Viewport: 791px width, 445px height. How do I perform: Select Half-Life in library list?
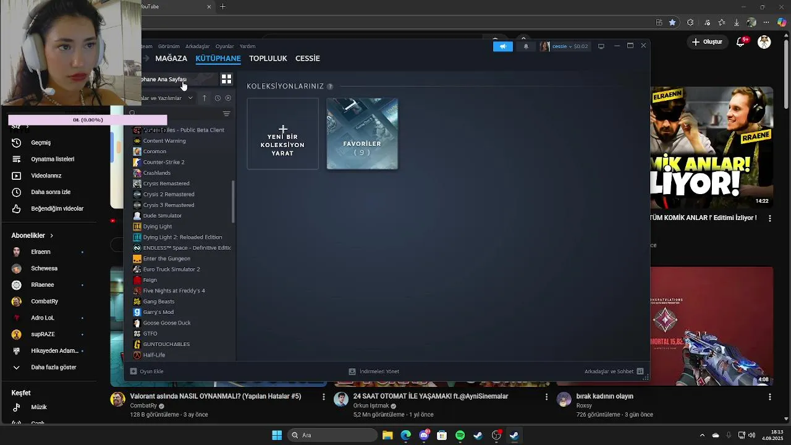[x=154, y=355]
